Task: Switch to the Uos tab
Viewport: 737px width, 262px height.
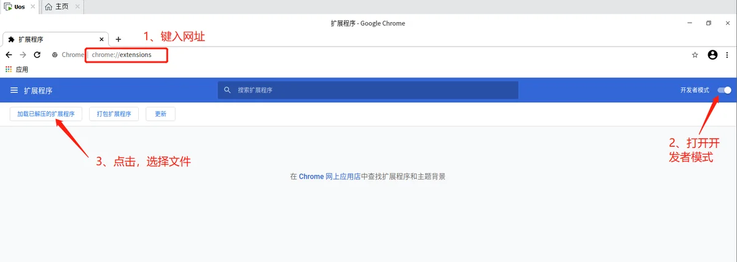Action: (x=20, y=7)
